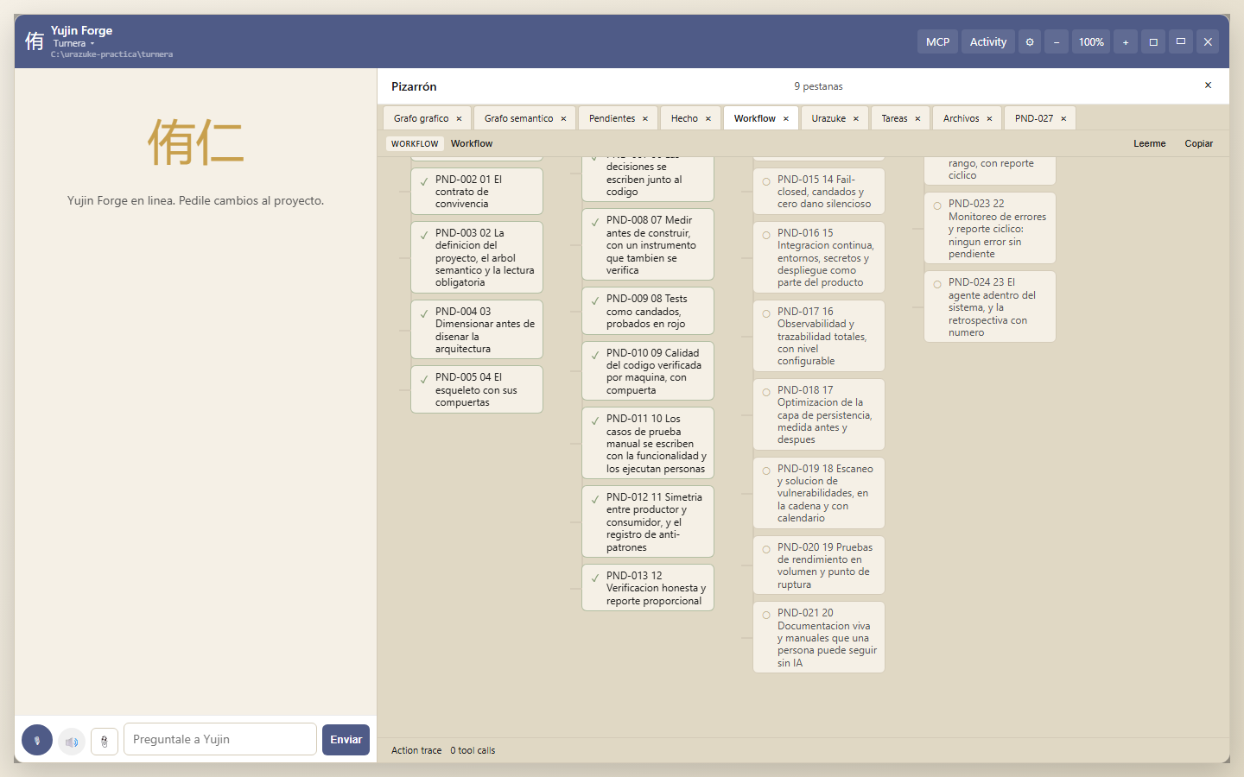Click the MCP button
This screenshot has height=777, width=1244.
pos(937,41)
